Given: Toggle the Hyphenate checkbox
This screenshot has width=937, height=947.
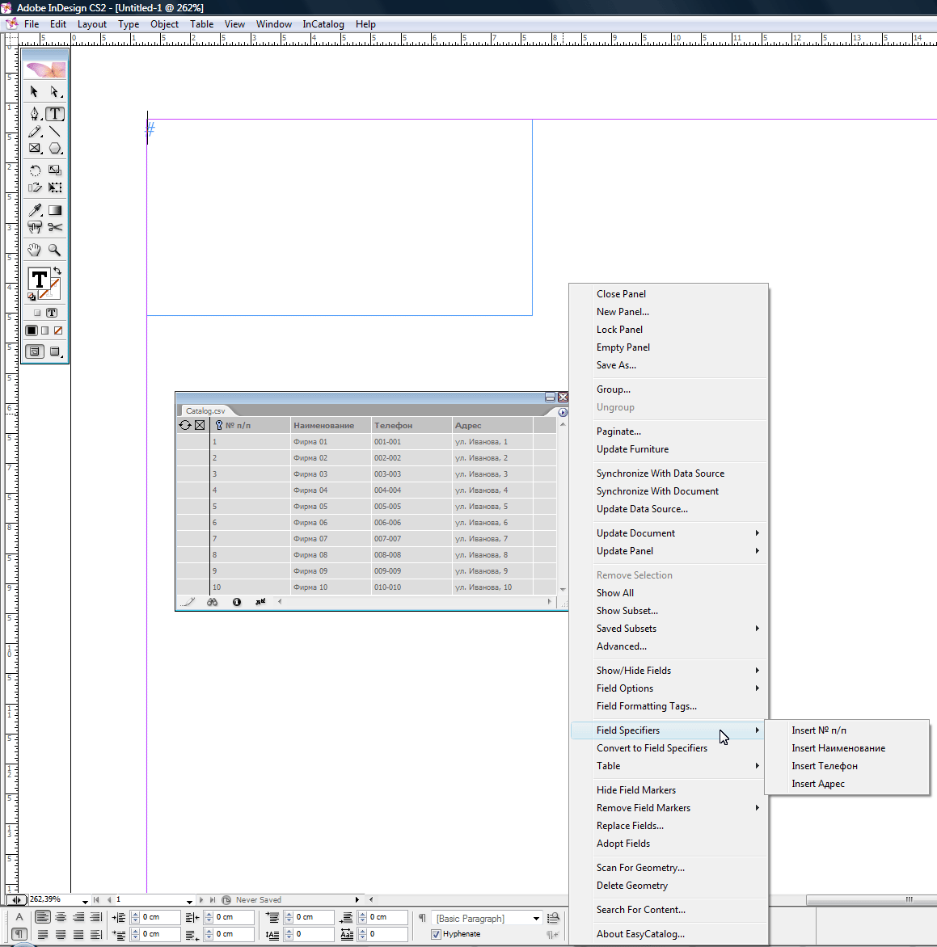Looking at the screenshot, I should coord(437,934).
